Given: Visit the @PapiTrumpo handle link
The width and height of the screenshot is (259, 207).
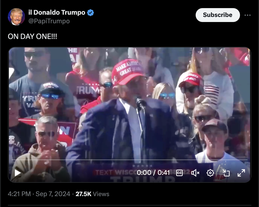Looking at the screenshot, I should 49,21.
